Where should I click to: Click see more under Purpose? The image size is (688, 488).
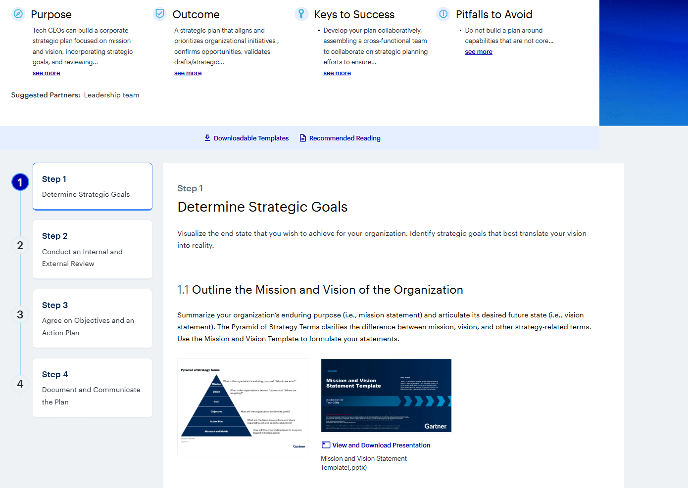click(46, 73)
